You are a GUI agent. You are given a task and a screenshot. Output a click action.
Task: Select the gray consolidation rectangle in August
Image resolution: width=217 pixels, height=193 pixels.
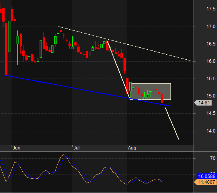pyautogui.click(x=151, y=91)
